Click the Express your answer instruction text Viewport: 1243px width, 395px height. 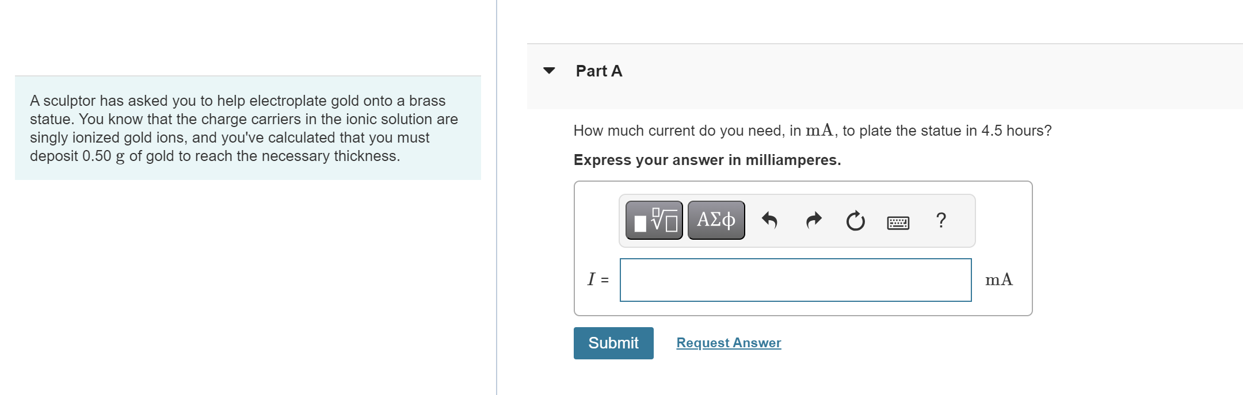pos(707,160)
